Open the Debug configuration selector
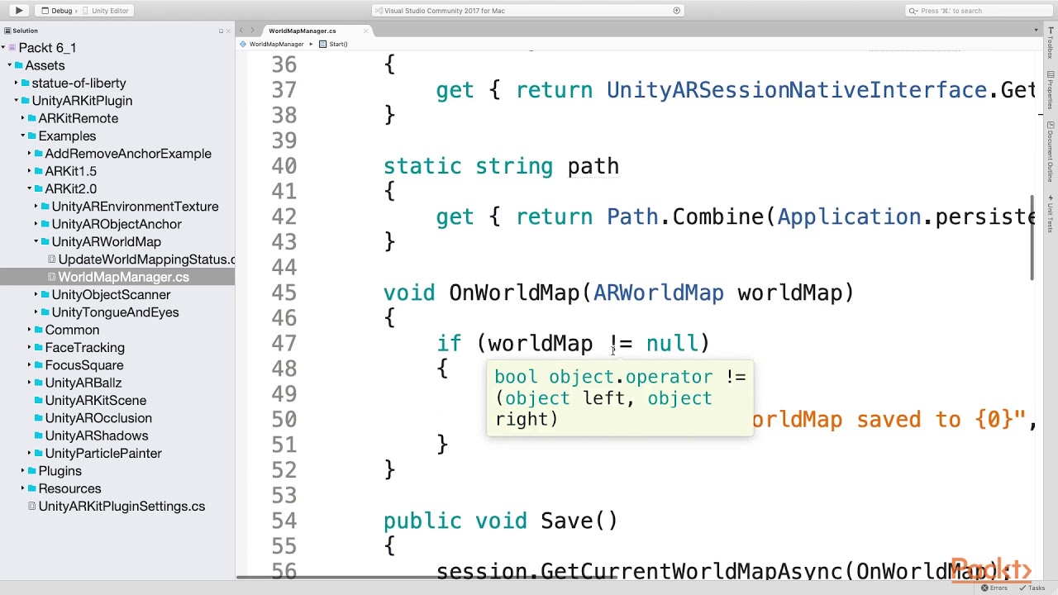Viewport: 1058px width, 595px height. tap(61, 11)
